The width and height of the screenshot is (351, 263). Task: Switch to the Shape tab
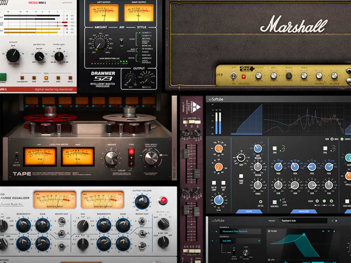point(249,211)
